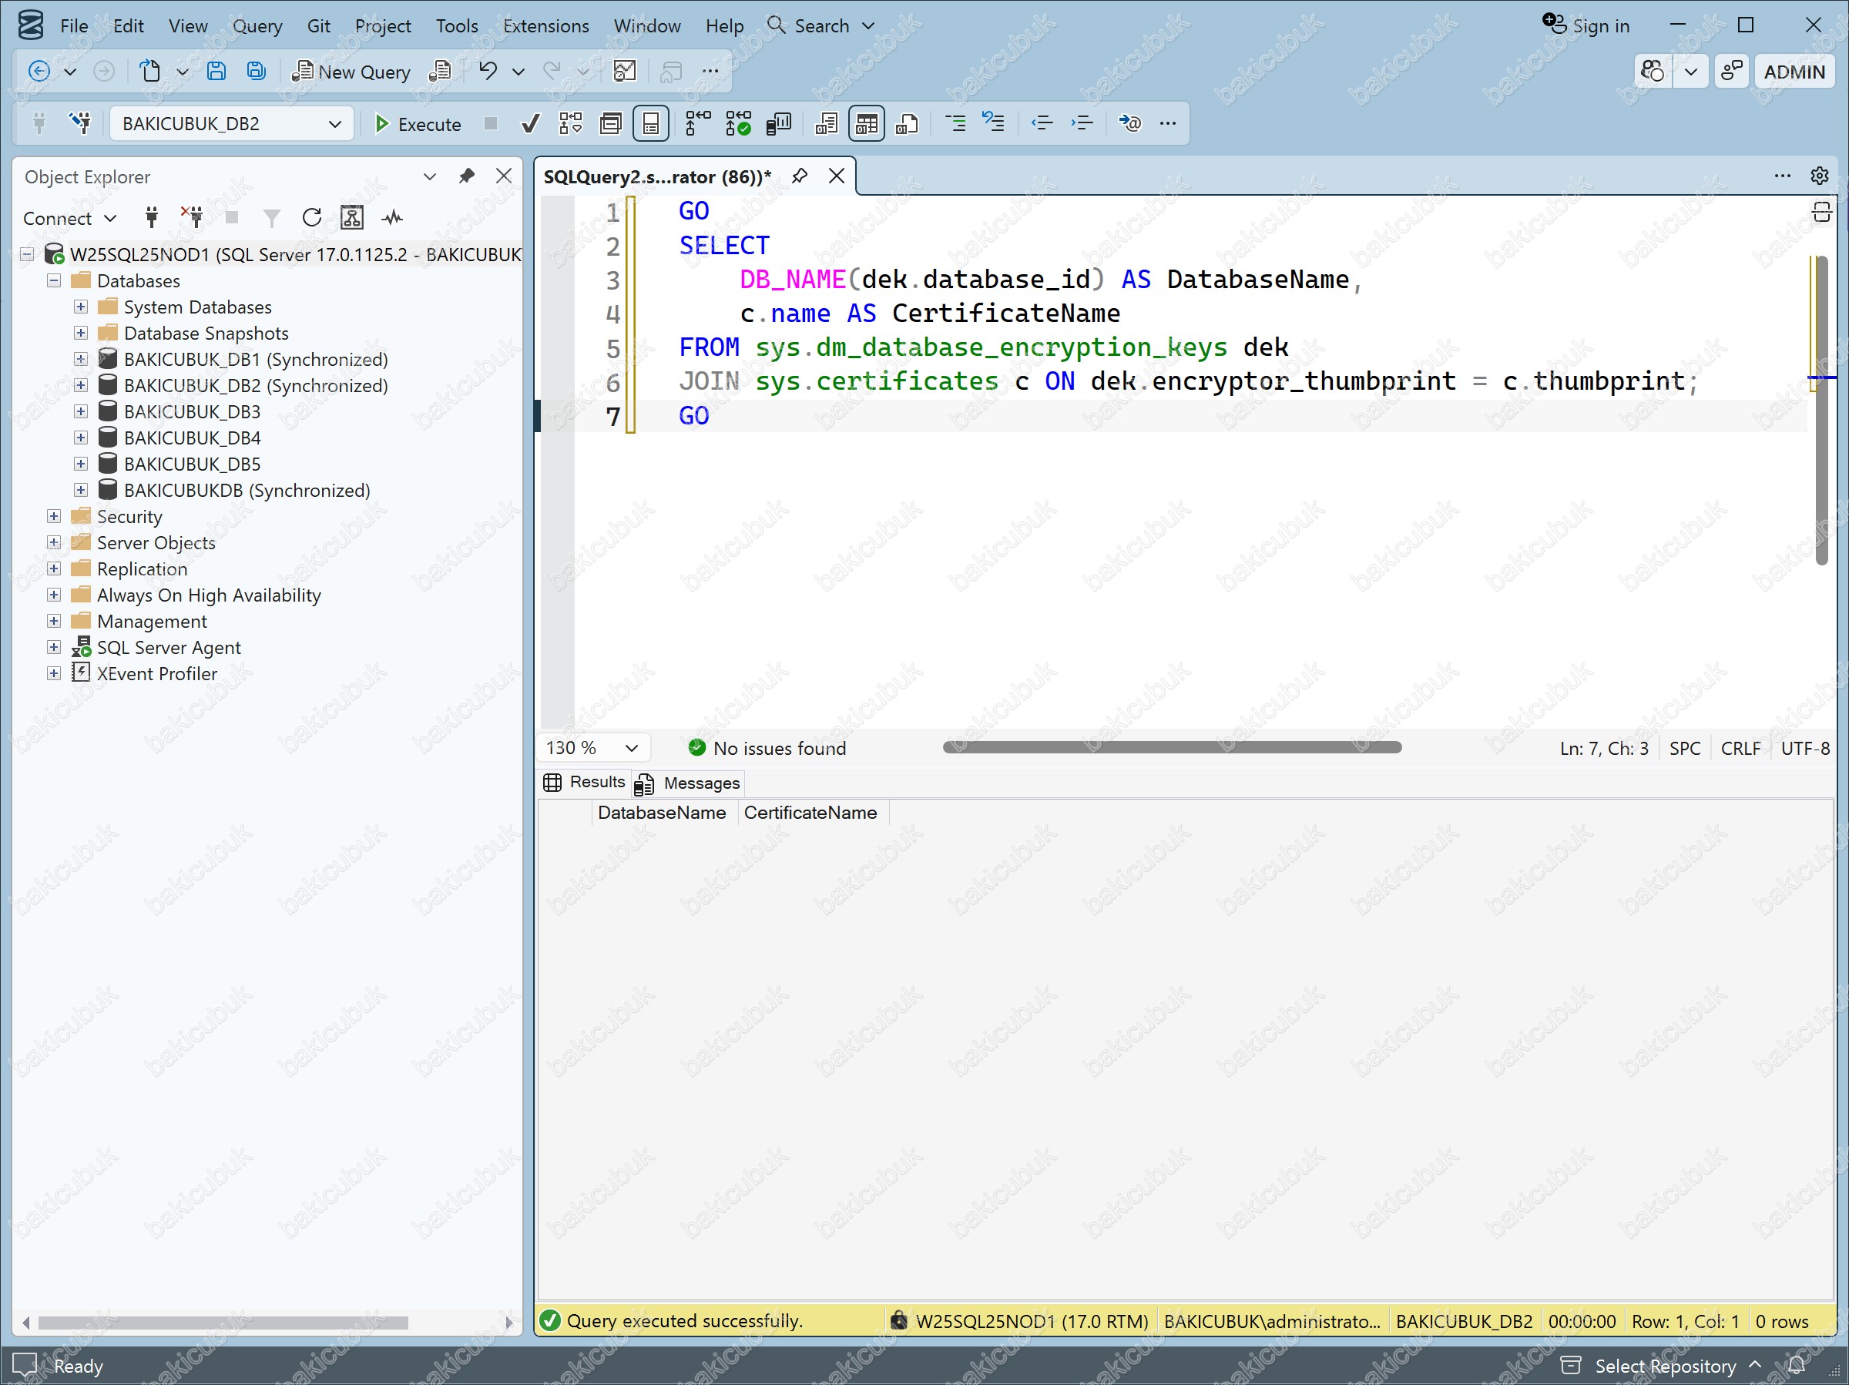Expand BAKICUBUK_DB2 (Synchronized) database node
The width and height of the screenshot is (1849, 1385).
click(80, 385)
